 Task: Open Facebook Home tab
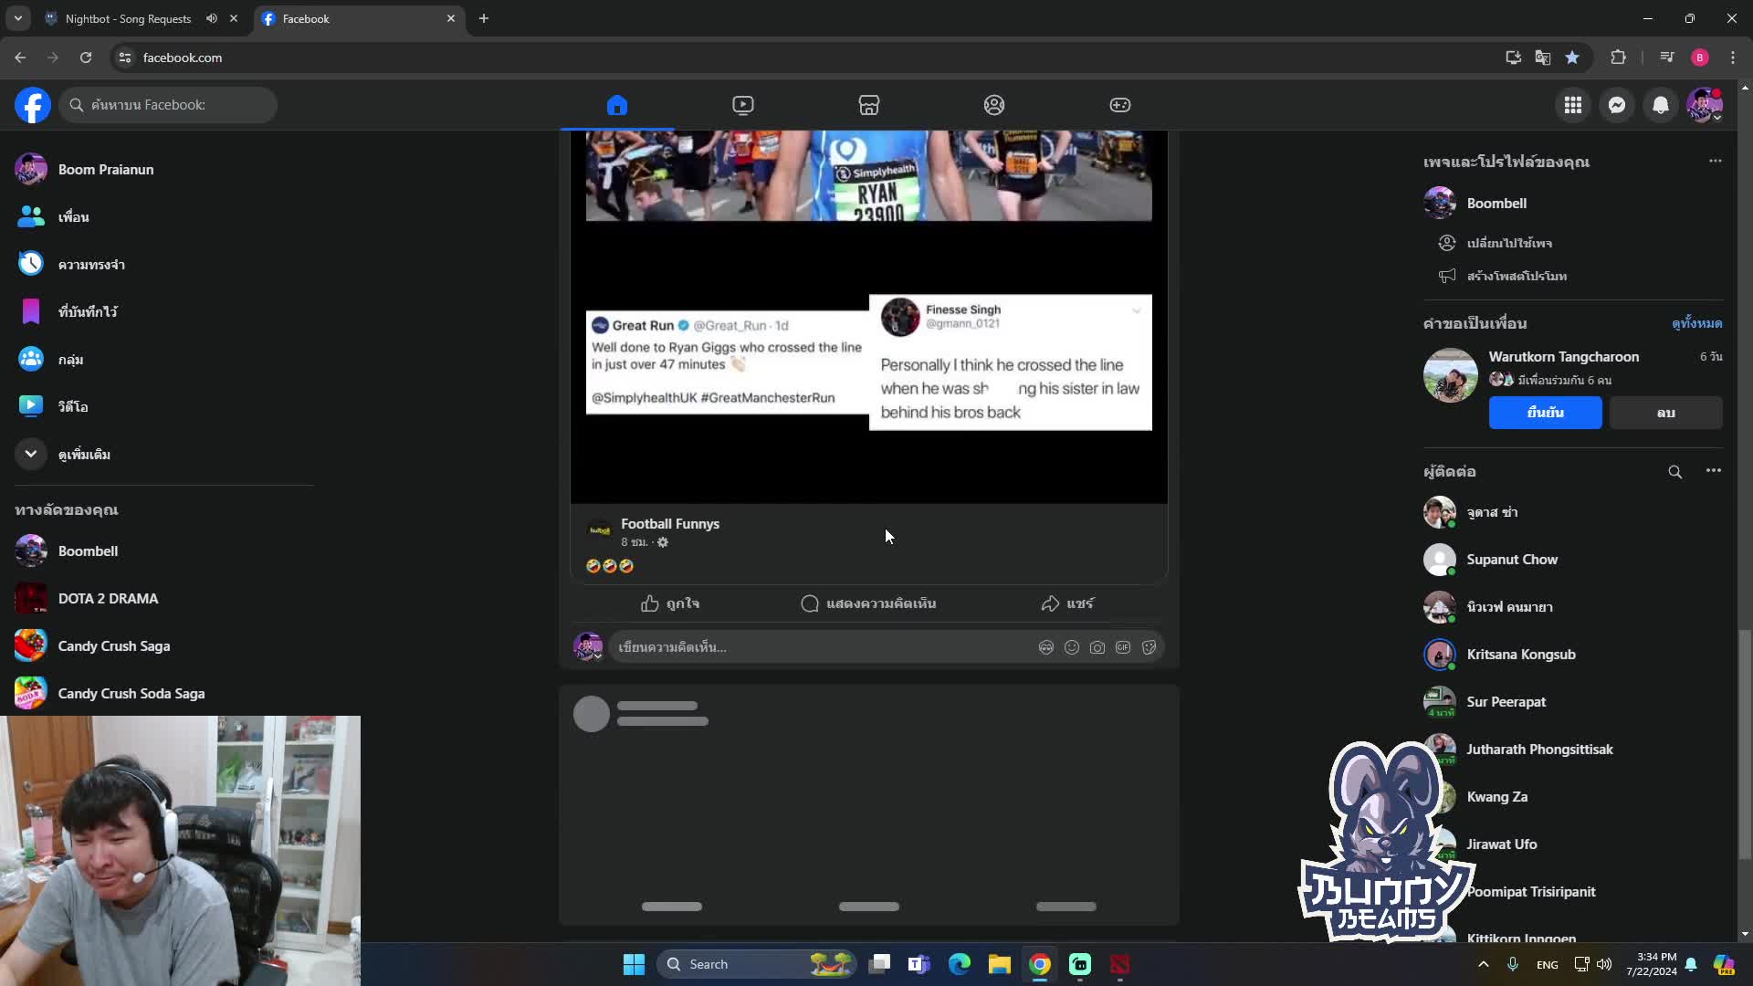tap(617, 105)
